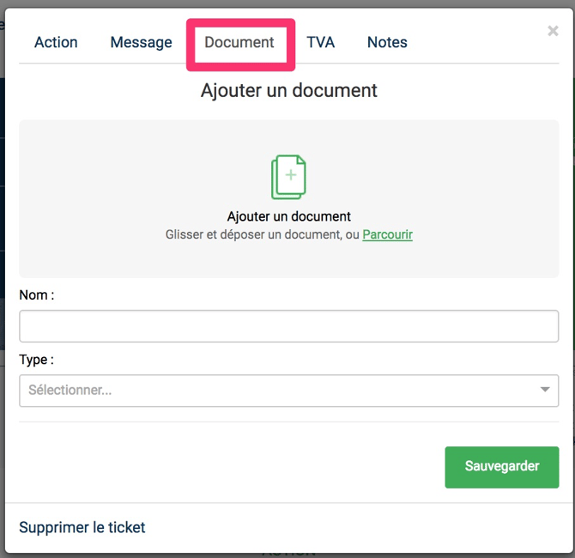Click the Type dropdown arrow
The height and width of the screenshot is (558, 575).
pos(545,391)
